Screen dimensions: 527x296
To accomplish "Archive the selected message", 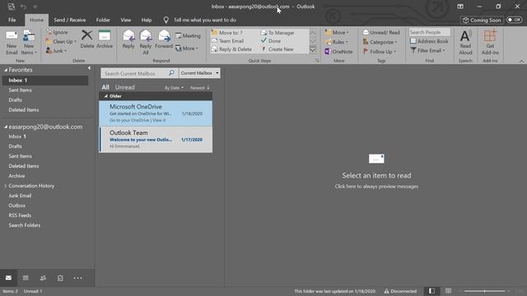I will click(105, 39).
